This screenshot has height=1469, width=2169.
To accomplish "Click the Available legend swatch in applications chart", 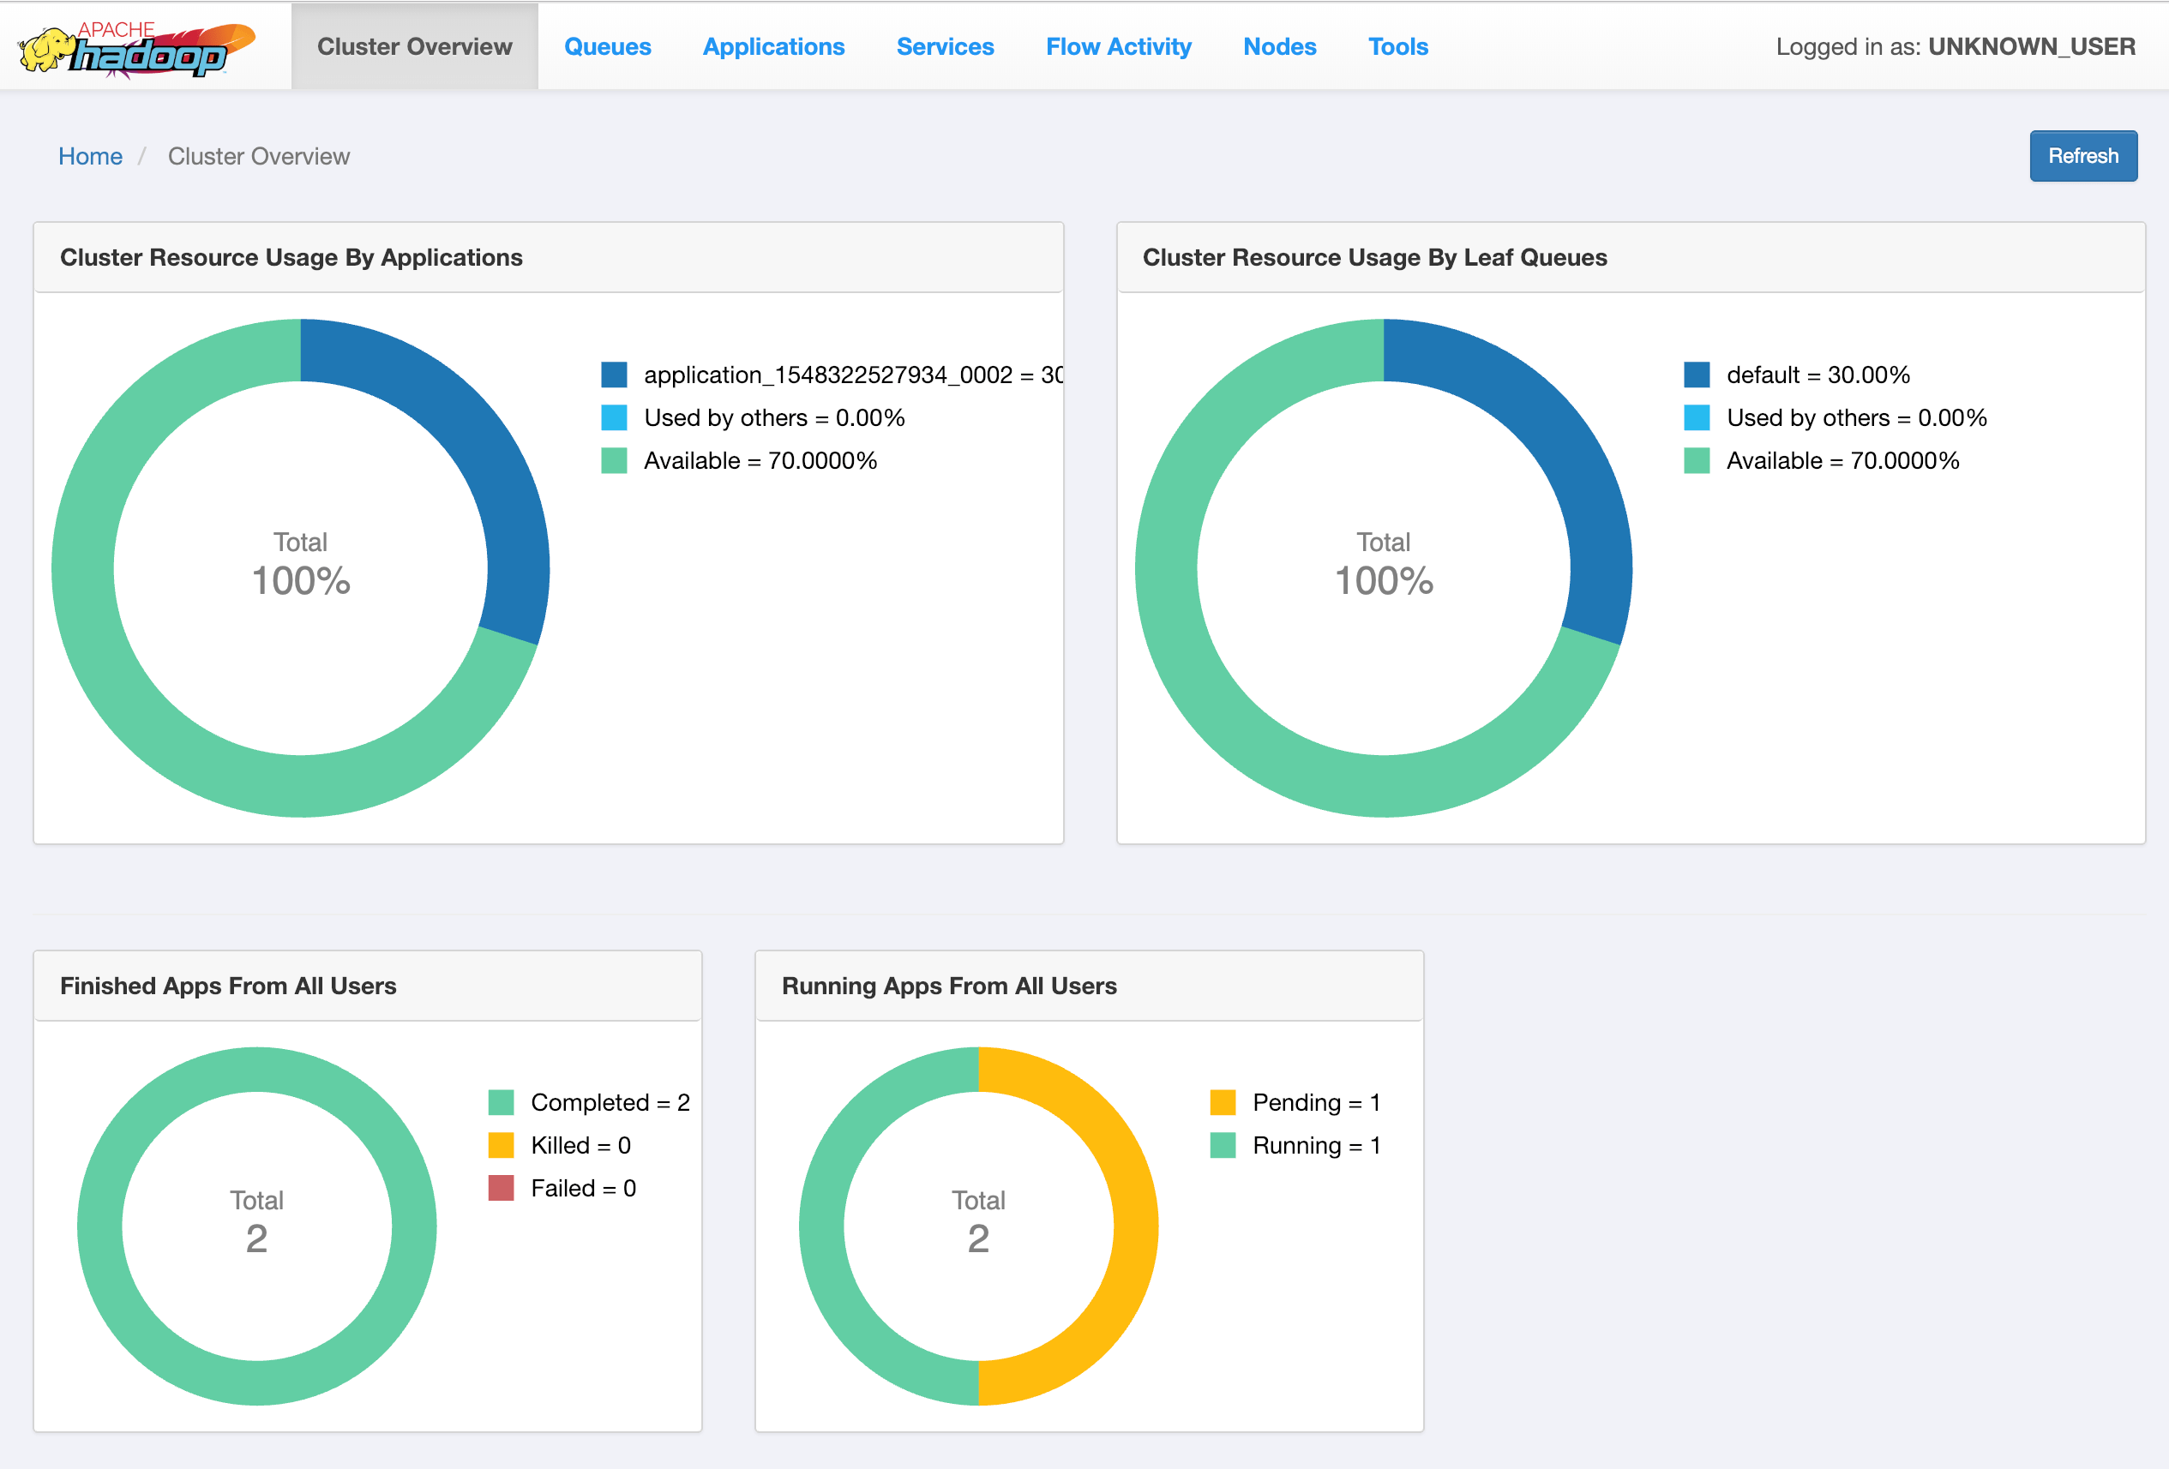I will 613,459.
